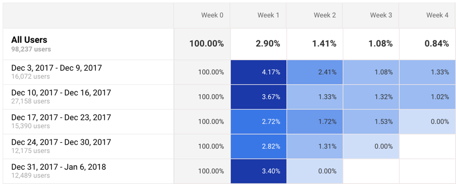This screenshot has height=184, width=456.
Task: Select the 1.53% Week 3 cell
Action: 371,121
